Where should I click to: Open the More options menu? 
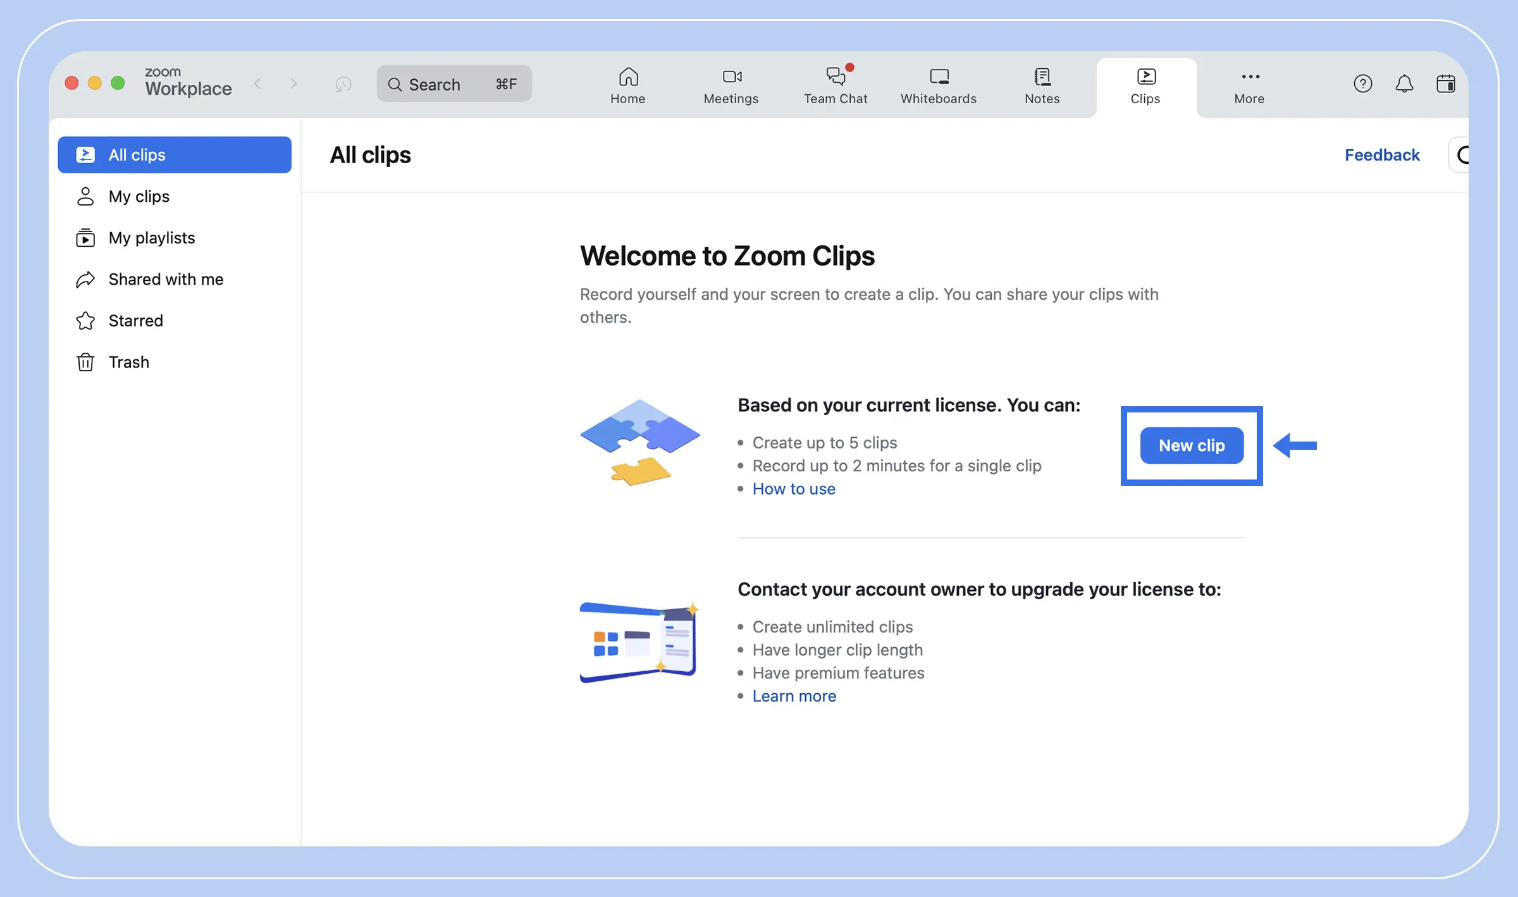point(1249,86)
